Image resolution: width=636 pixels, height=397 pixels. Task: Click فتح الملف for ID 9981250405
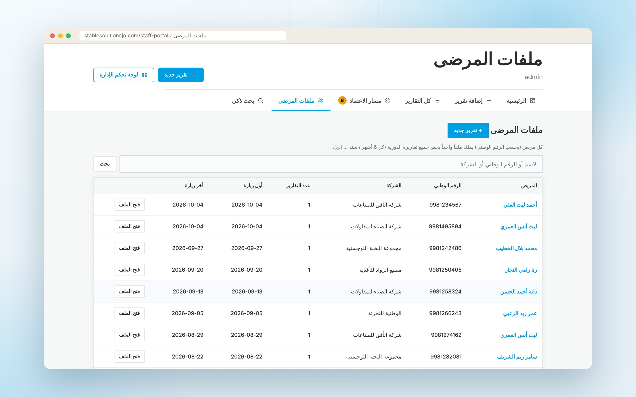130,270
